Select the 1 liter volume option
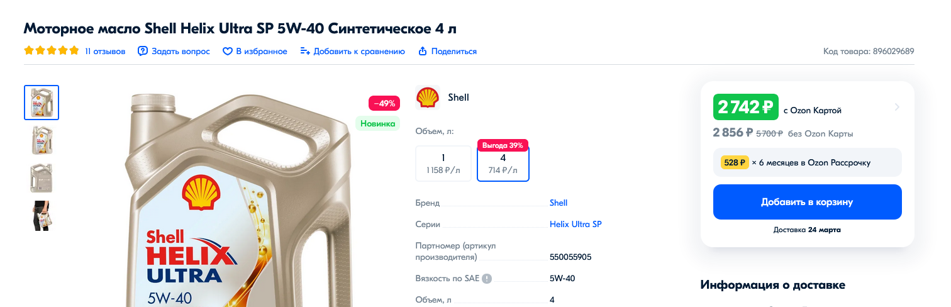This screenshot has width=951, height=307. [x=443, y=164]
